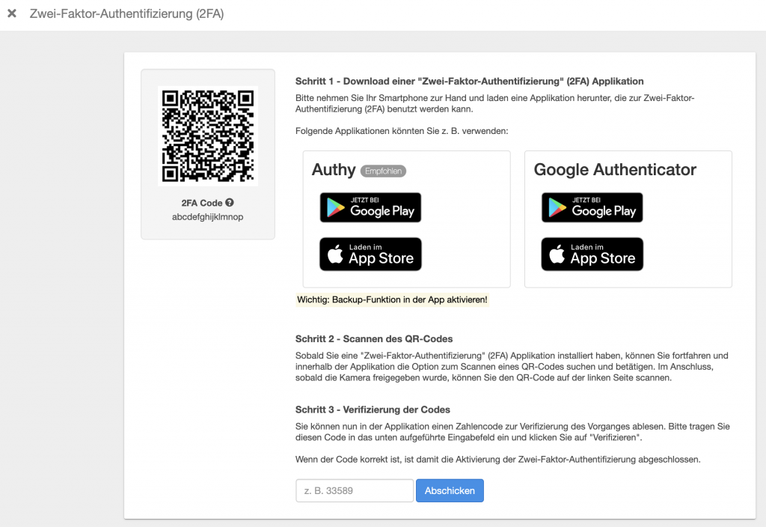Click the 'Schritt 3 - Verifizierung der Codes' heading
Image resolution: width=766 pixels, height=527 pixels.
click(373, 409)
